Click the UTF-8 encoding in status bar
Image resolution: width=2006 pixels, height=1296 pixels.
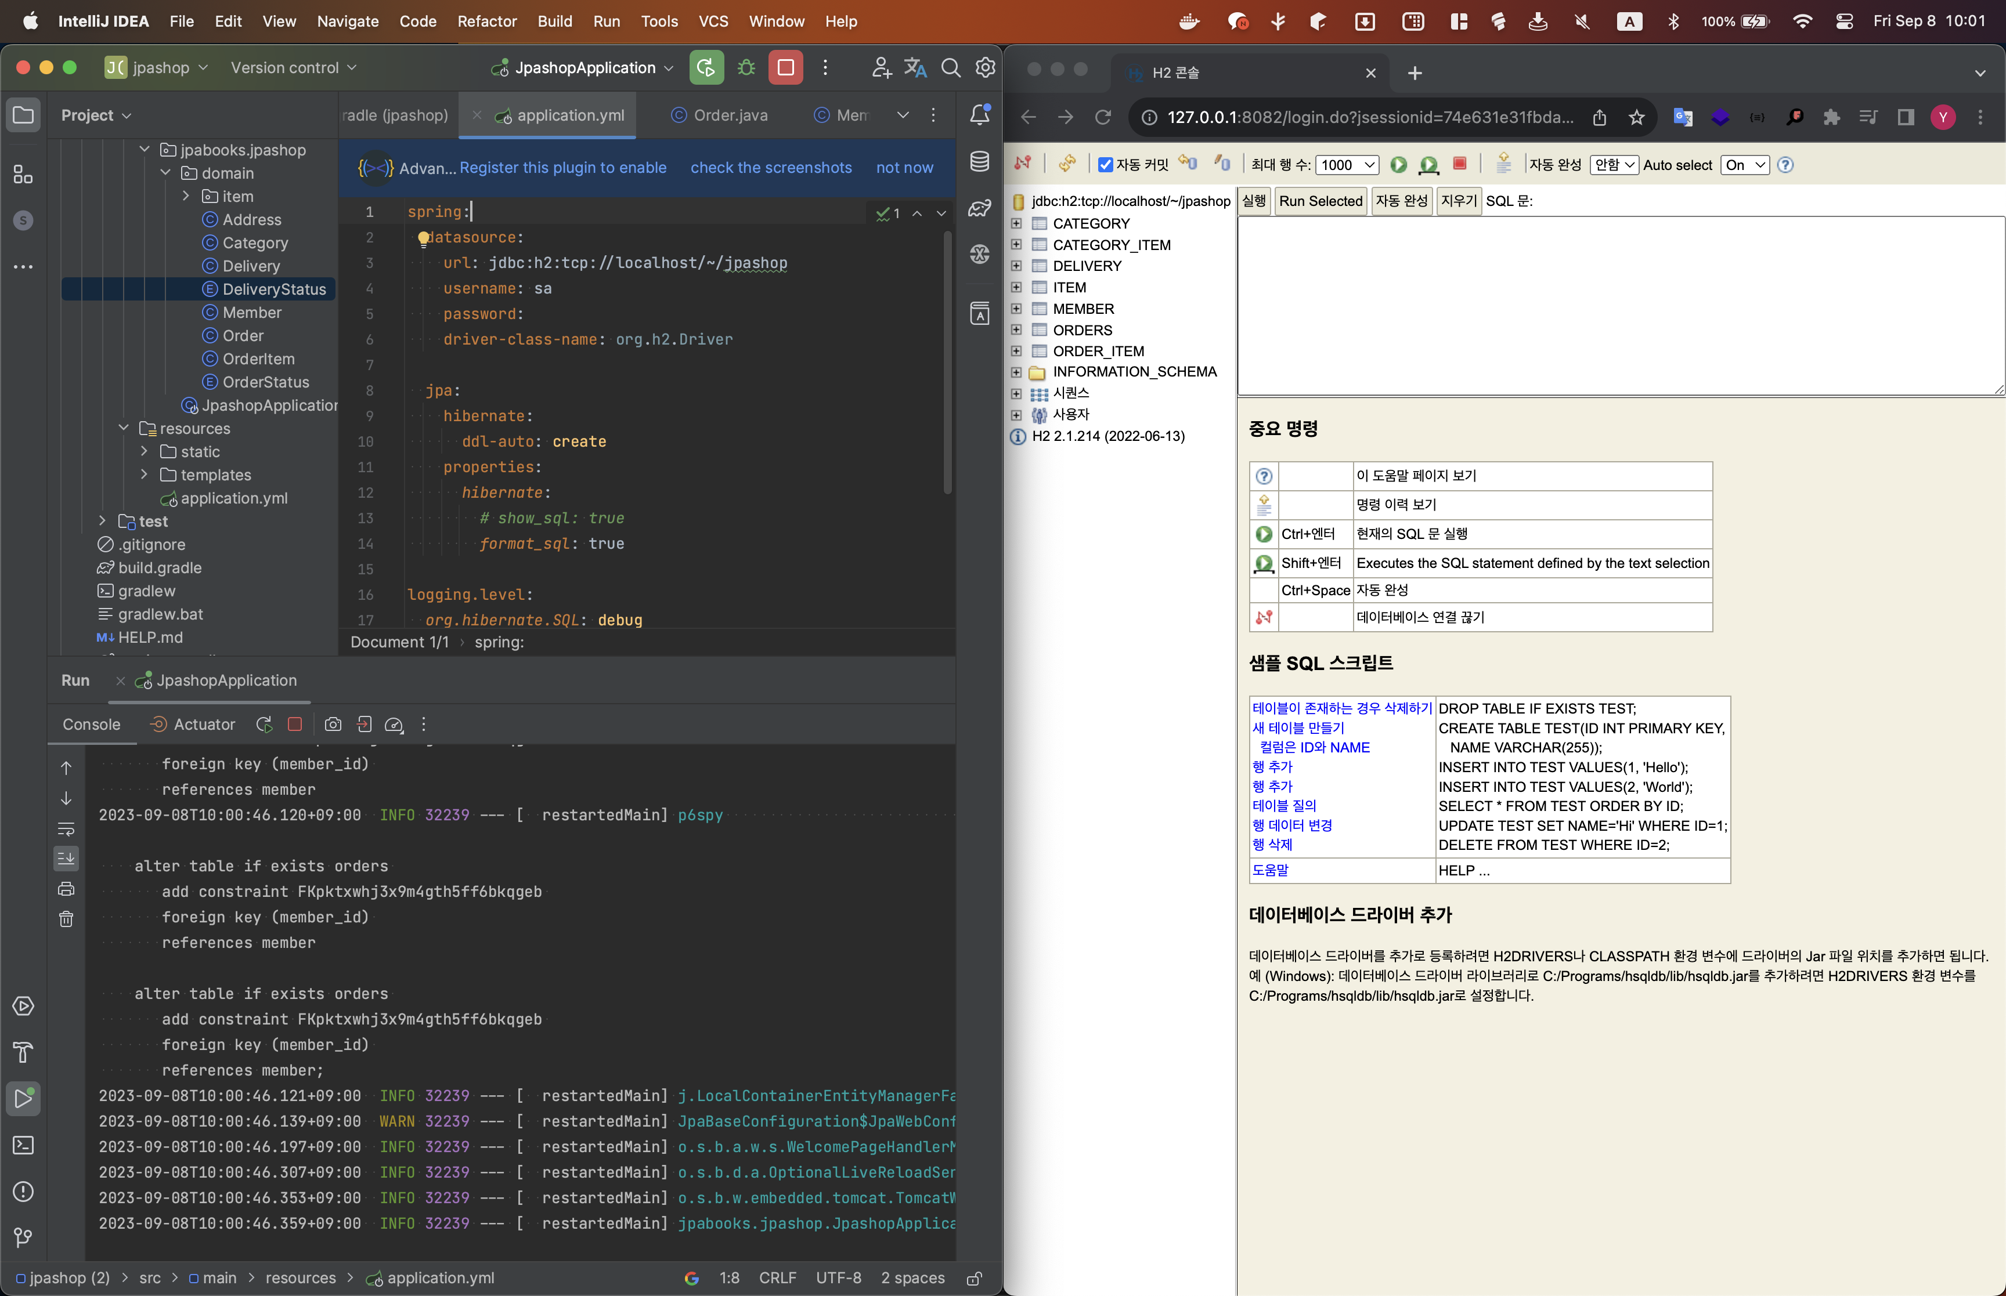pos(838,1279)
